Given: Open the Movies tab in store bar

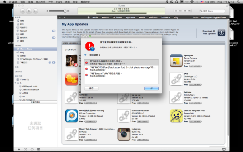Looking at the screenshot, I should click(x=105, y=17).
